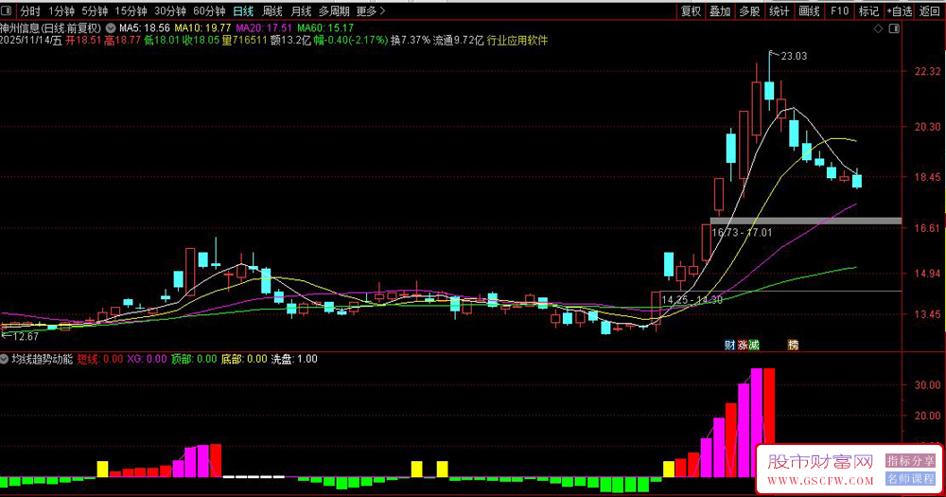Image resolution: width=946 pixels, height=497 pixels.
Task: Expand the MA indicator dropdown arrow
Action: tap(111, 27)
